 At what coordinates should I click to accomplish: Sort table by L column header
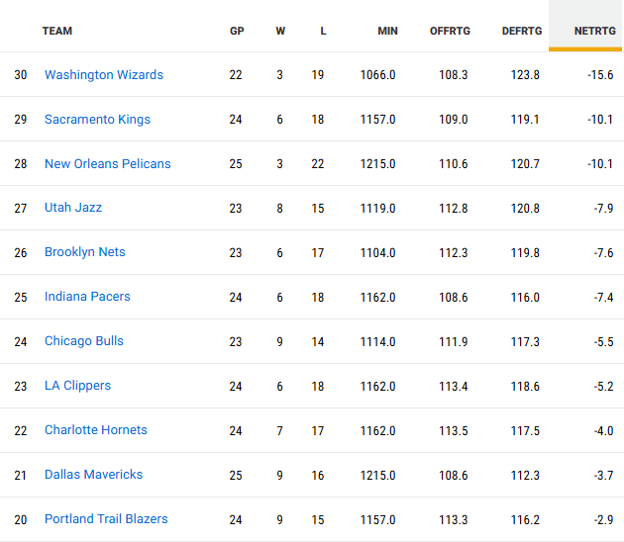click(323, 31)
